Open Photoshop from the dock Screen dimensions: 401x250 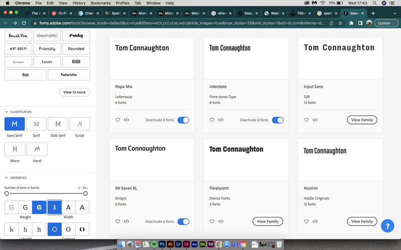tap(162, 244)
